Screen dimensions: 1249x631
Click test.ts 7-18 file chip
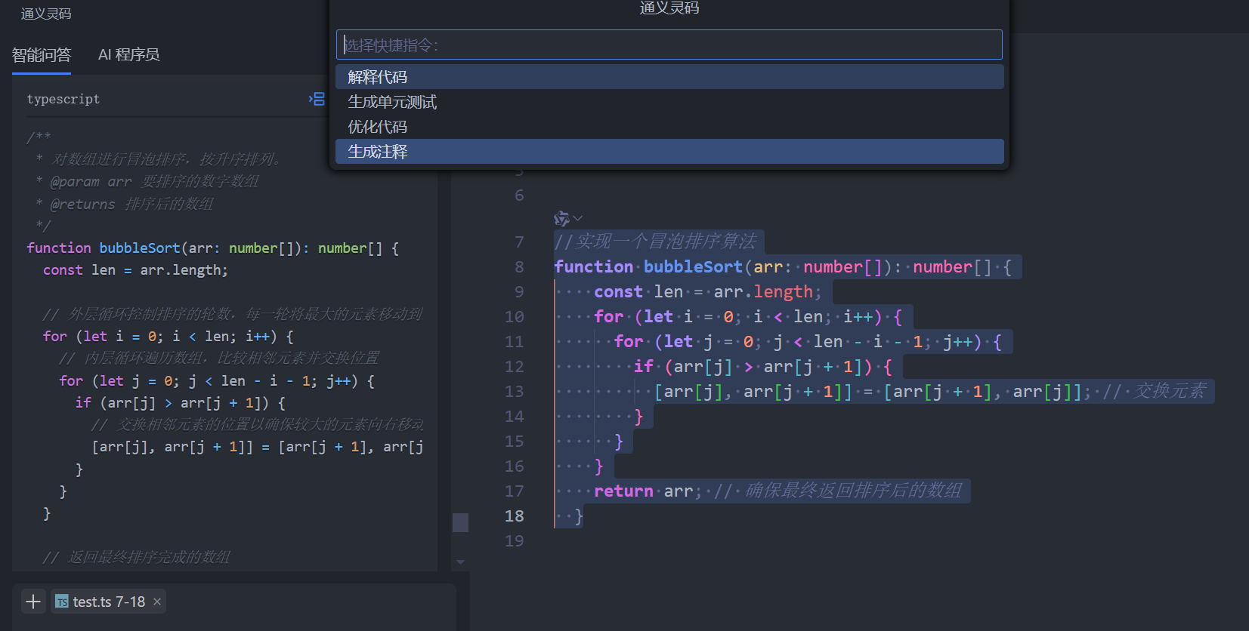click(x=108, y=602)
